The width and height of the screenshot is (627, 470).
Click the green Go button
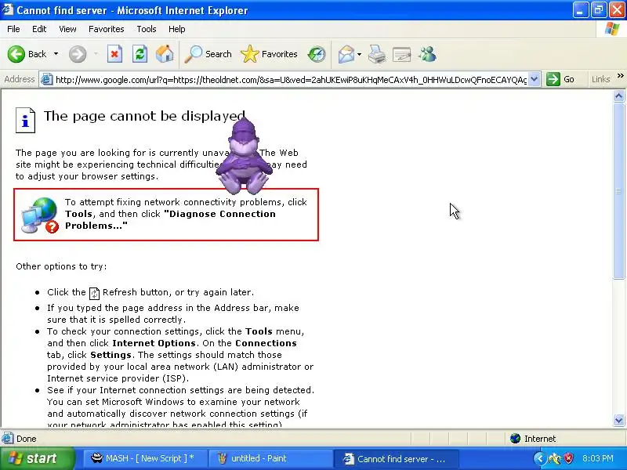pyautogui.click(x=560, y=79)
